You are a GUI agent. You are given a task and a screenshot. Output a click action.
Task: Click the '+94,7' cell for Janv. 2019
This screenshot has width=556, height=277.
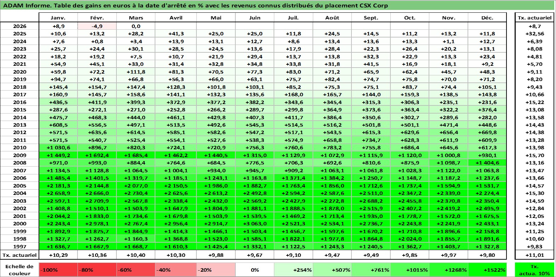58,79
